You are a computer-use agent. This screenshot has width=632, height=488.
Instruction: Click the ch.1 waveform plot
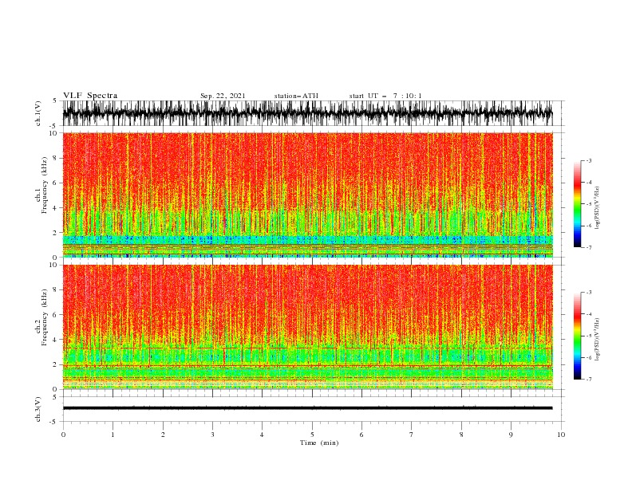click(308, 113)
